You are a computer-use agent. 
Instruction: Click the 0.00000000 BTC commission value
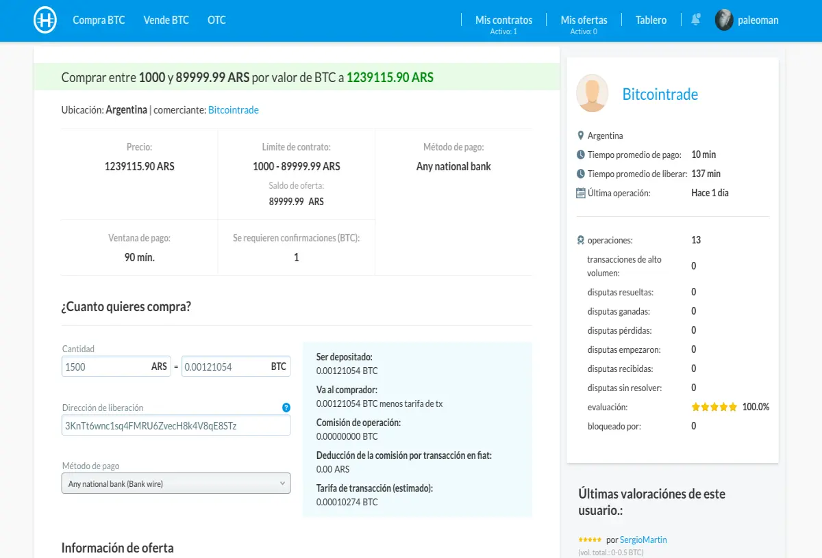tap(347, 436)
